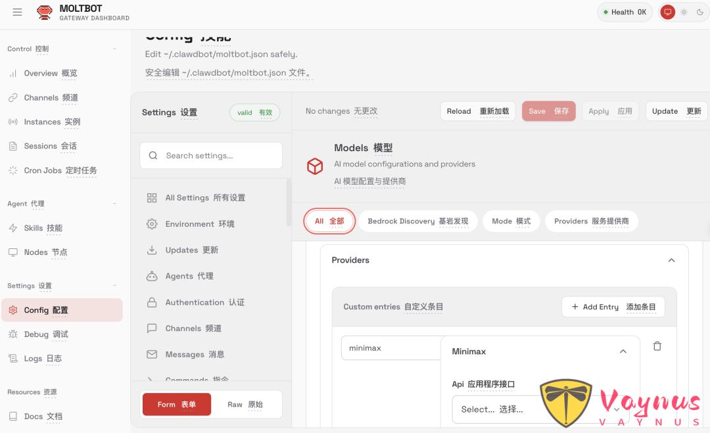Open the chat bubble icon in header

(667, 12)
